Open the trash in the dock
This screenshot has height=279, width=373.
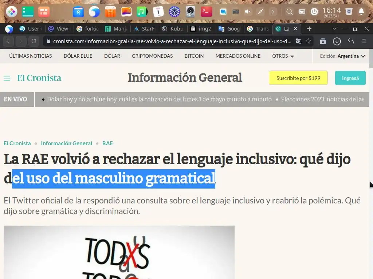click(x=349, y=11)
